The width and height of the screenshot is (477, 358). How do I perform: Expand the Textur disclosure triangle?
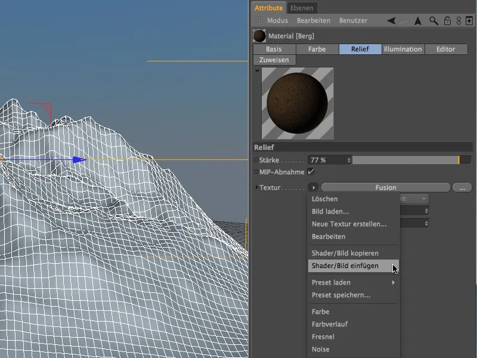257,187
